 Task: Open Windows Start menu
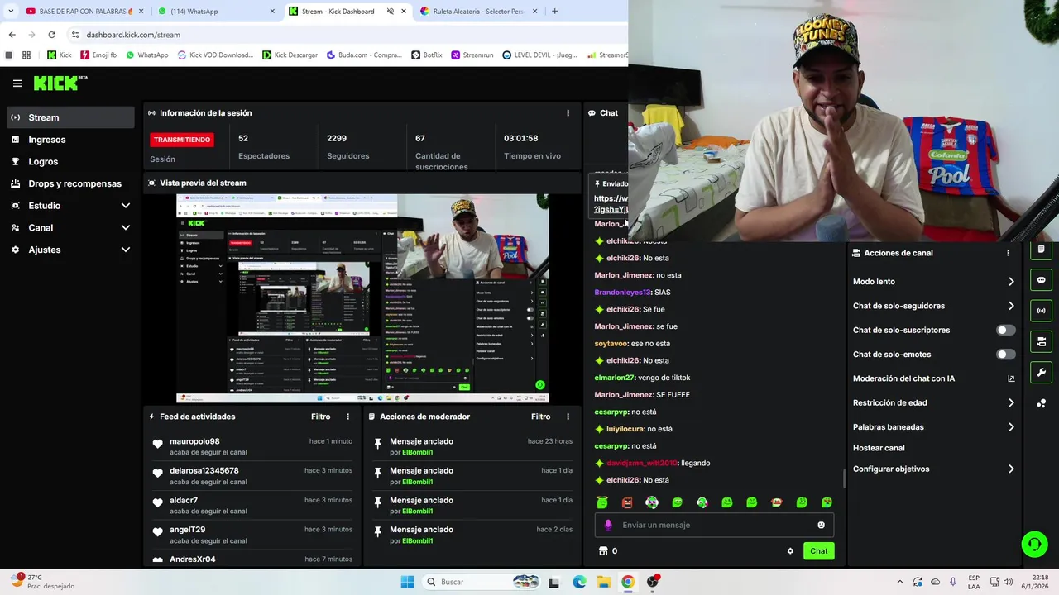[x=407, y=582]
